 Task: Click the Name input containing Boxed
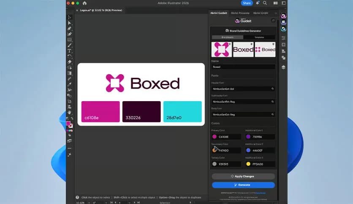click(x=243, y=67)
